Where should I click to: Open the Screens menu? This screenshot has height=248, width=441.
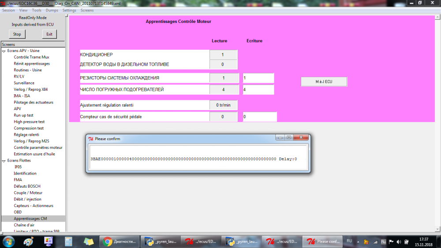click(87, 11)
